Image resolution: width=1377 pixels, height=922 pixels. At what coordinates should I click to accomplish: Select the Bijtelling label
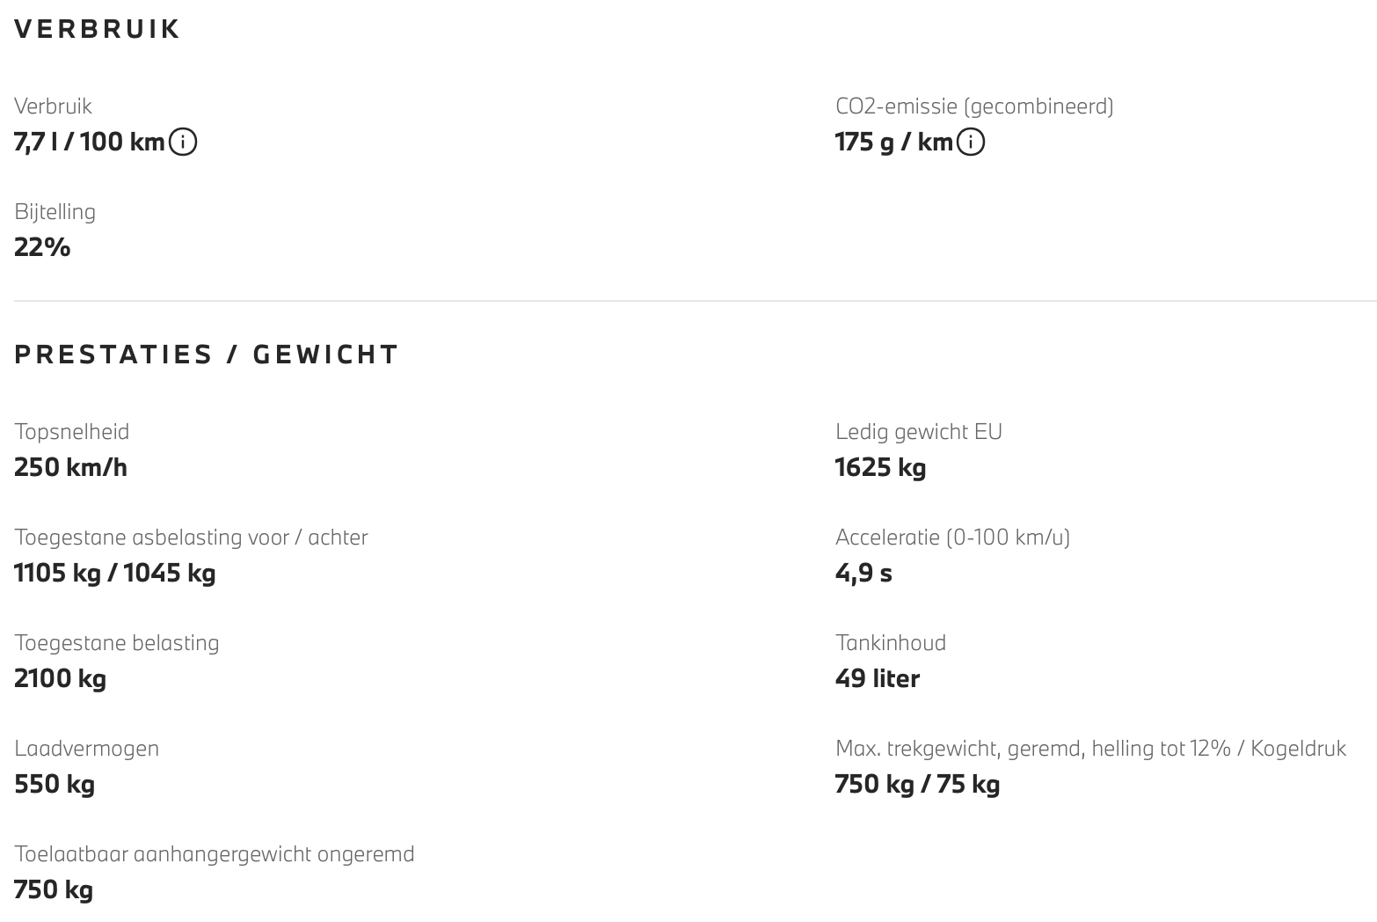click(55, 212)
